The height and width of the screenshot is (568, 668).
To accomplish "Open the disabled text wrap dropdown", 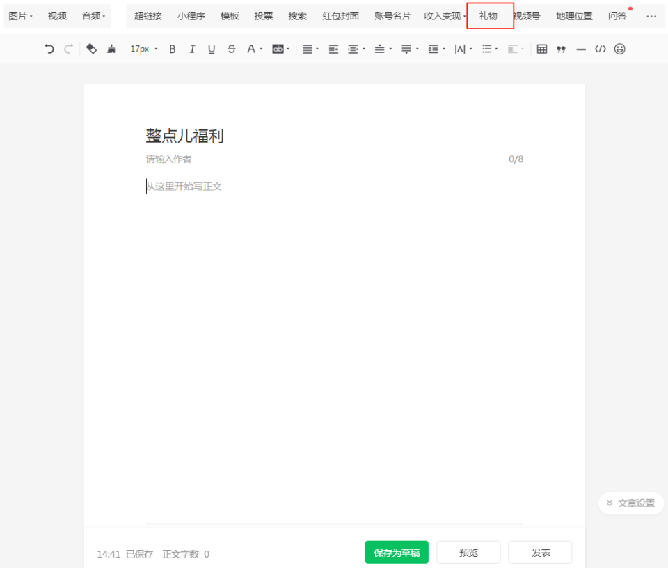I will tap(516, 49).
